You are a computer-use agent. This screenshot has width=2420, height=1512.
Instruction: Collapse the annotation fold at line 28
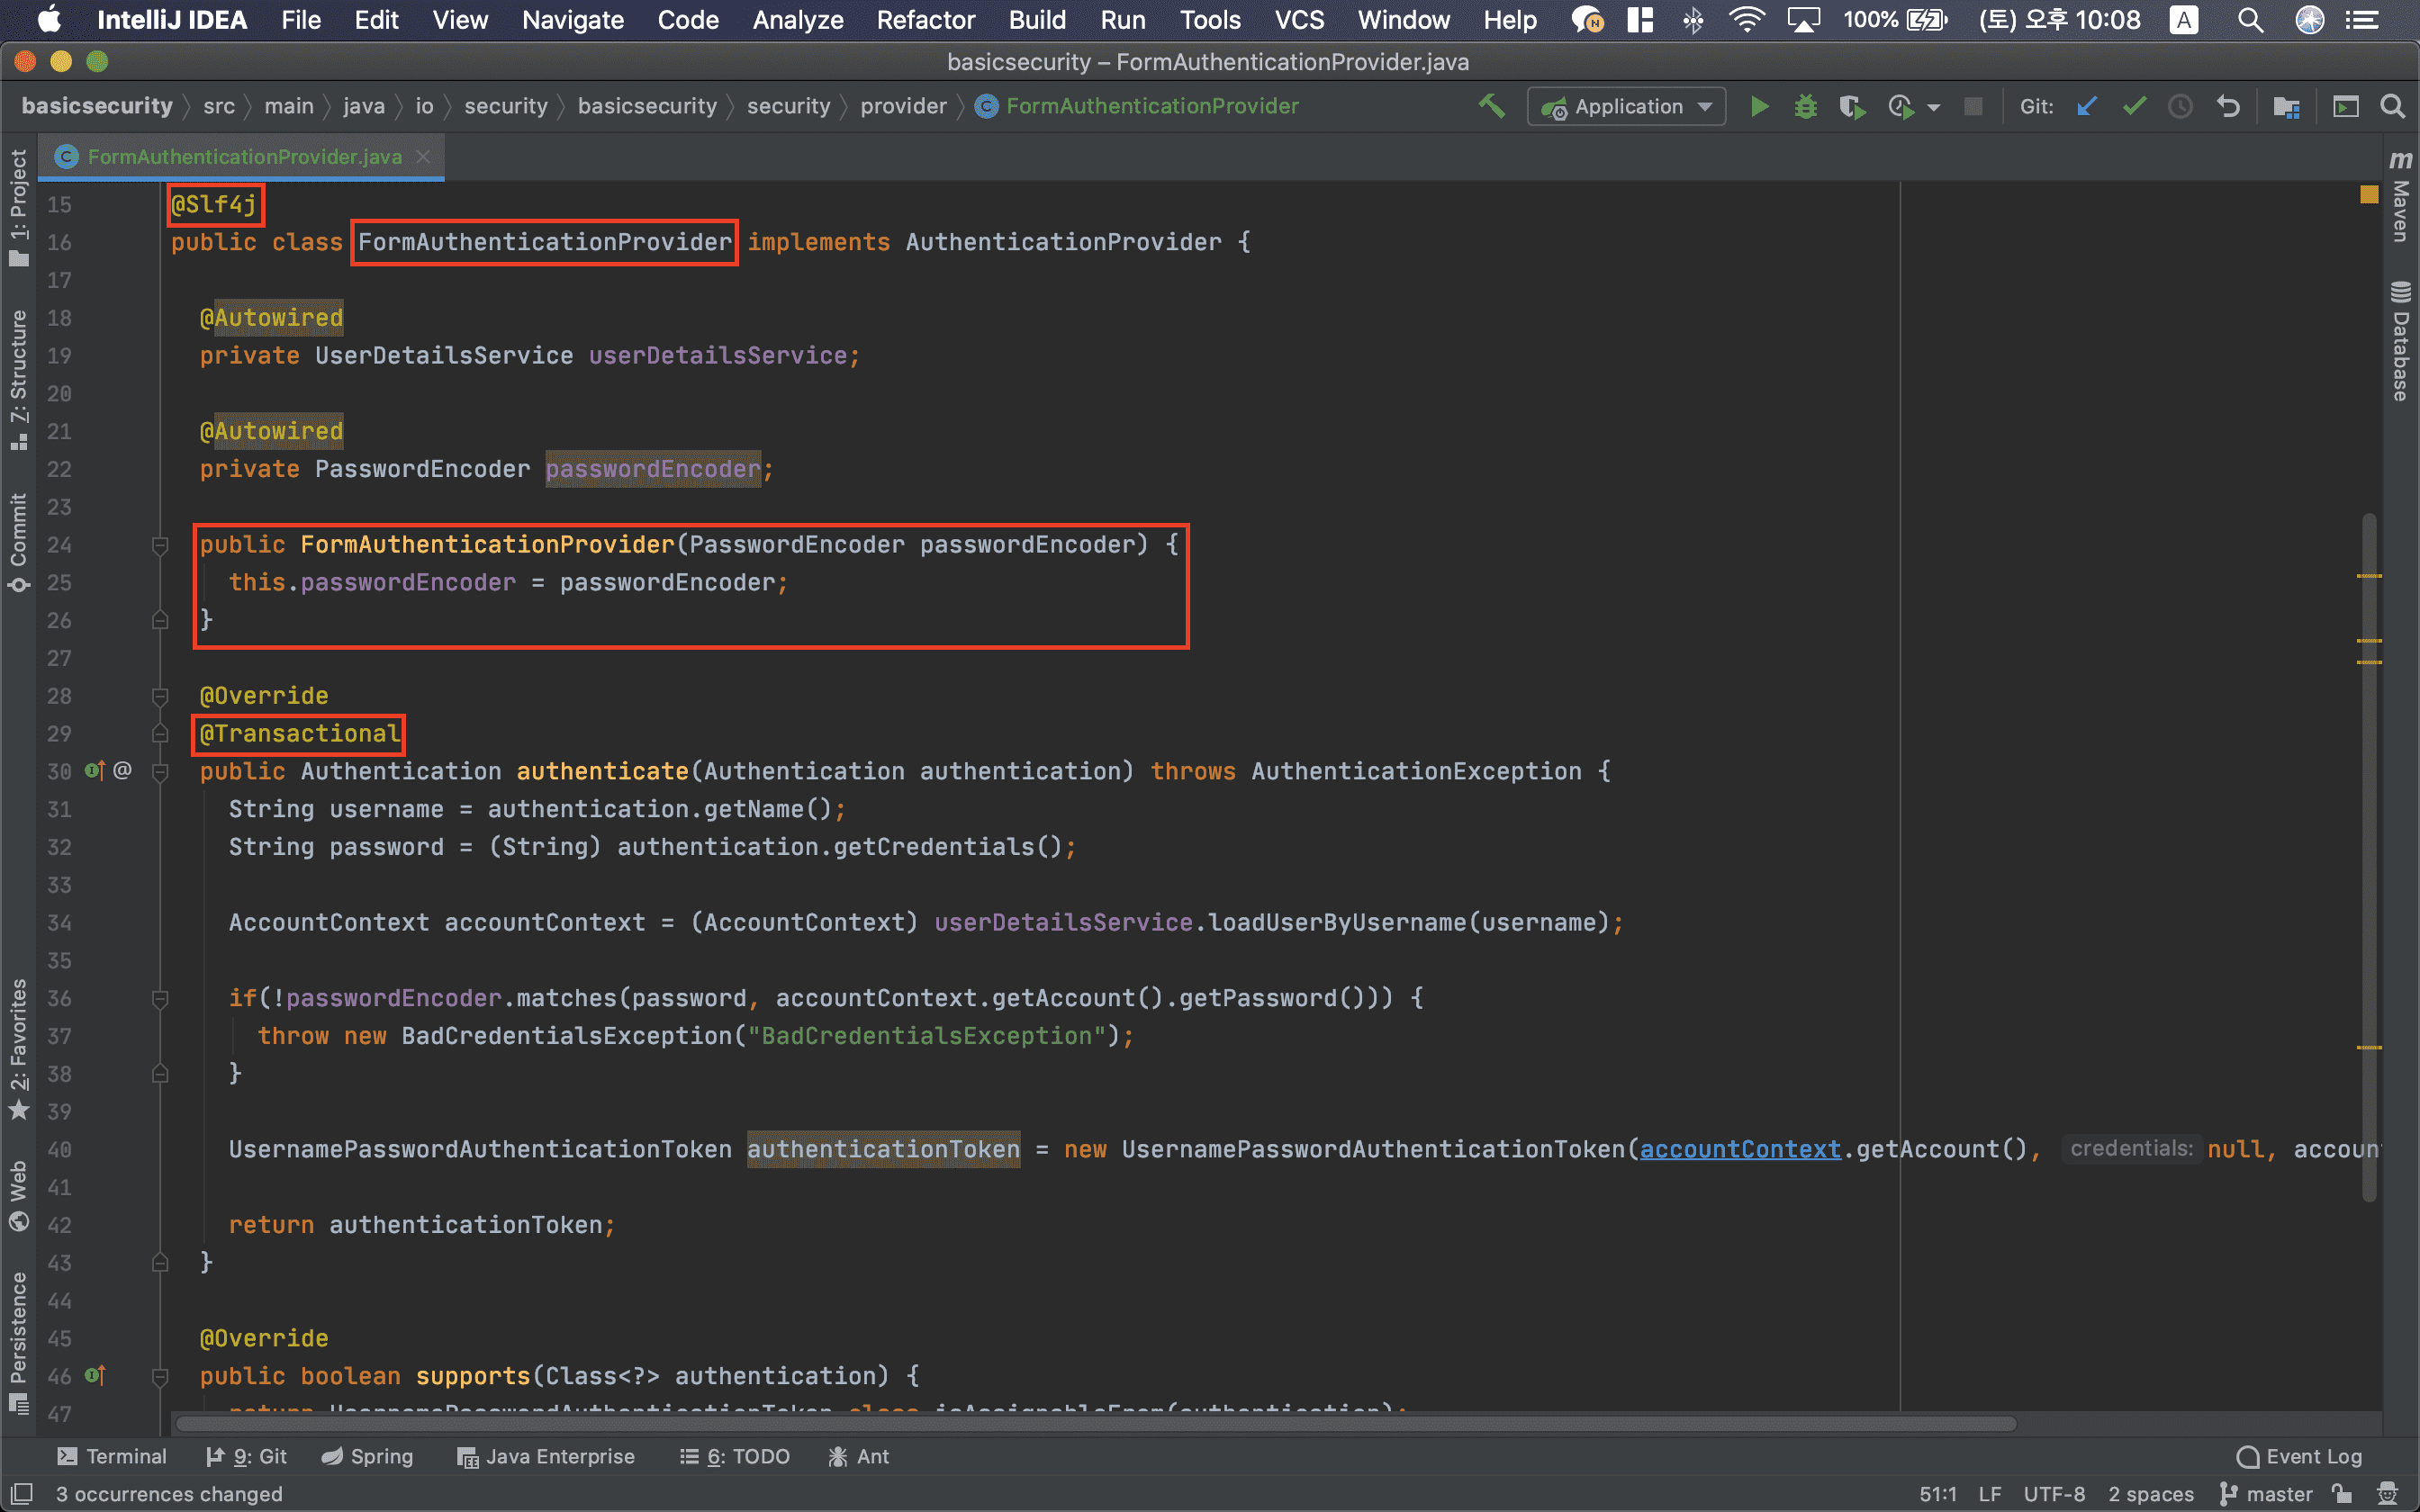pos(159,696)
